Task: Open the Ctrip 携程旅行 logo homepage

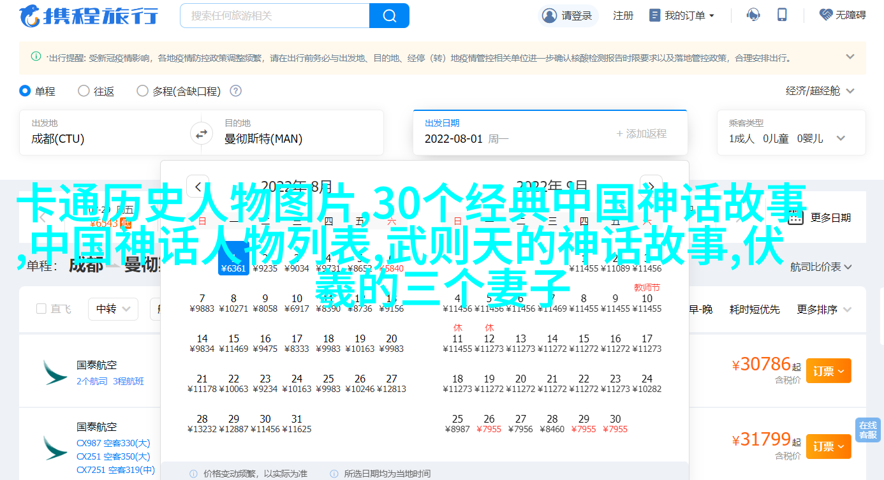Action: click(x=89, y=16)
